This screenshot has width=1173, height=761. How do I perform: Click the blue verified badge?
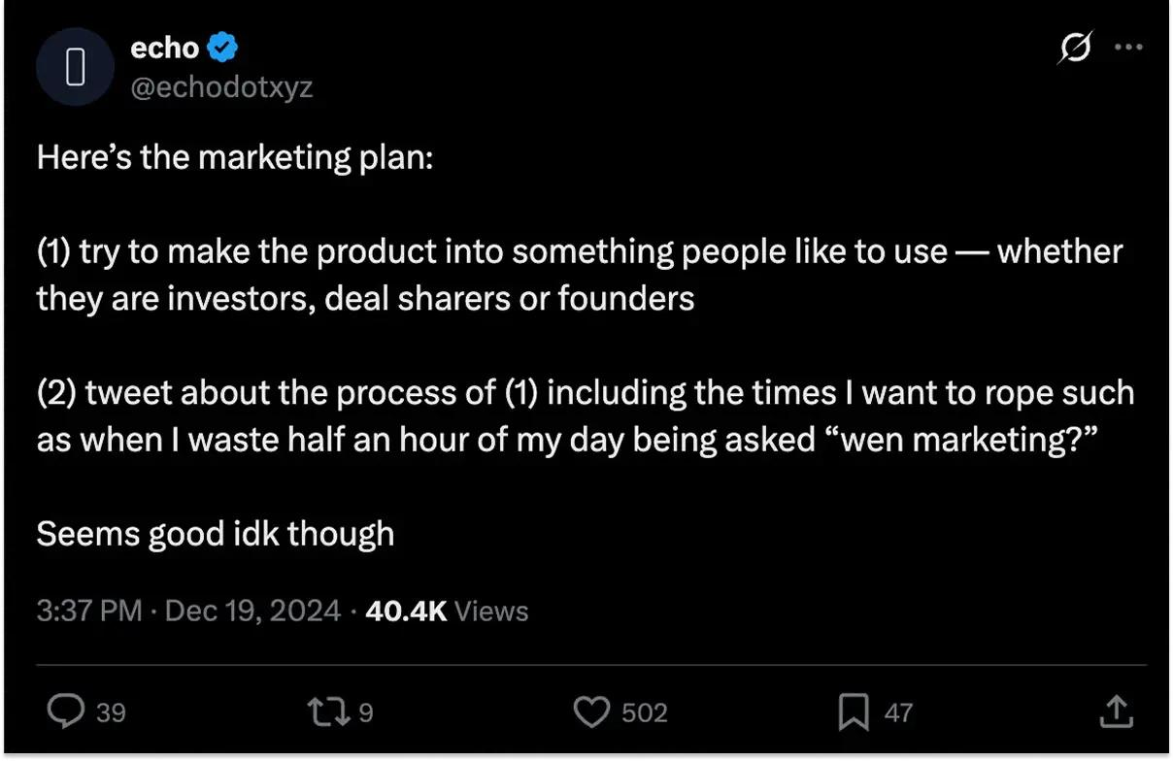click(x=224, y=47)
